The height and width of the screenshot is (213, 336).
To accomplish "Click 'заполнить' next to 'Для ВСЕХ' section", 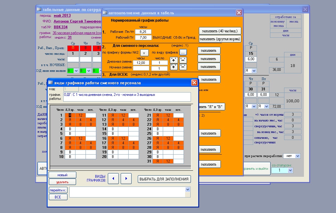I will pyautogui.click(x=209, y=79).
